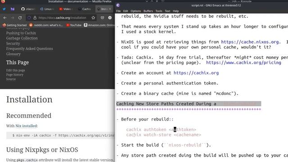Click the Firefox logo in title bar
This screenshot has width=288, height=162.
[3, 1]
